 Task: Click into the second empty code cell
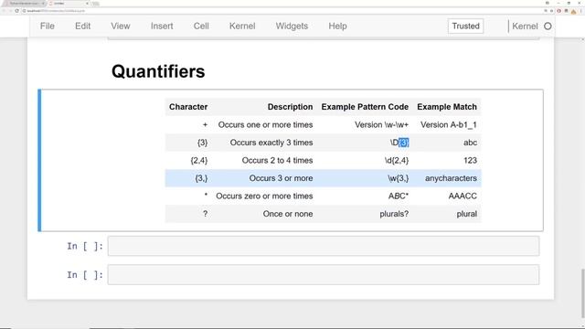pos(324,274)
